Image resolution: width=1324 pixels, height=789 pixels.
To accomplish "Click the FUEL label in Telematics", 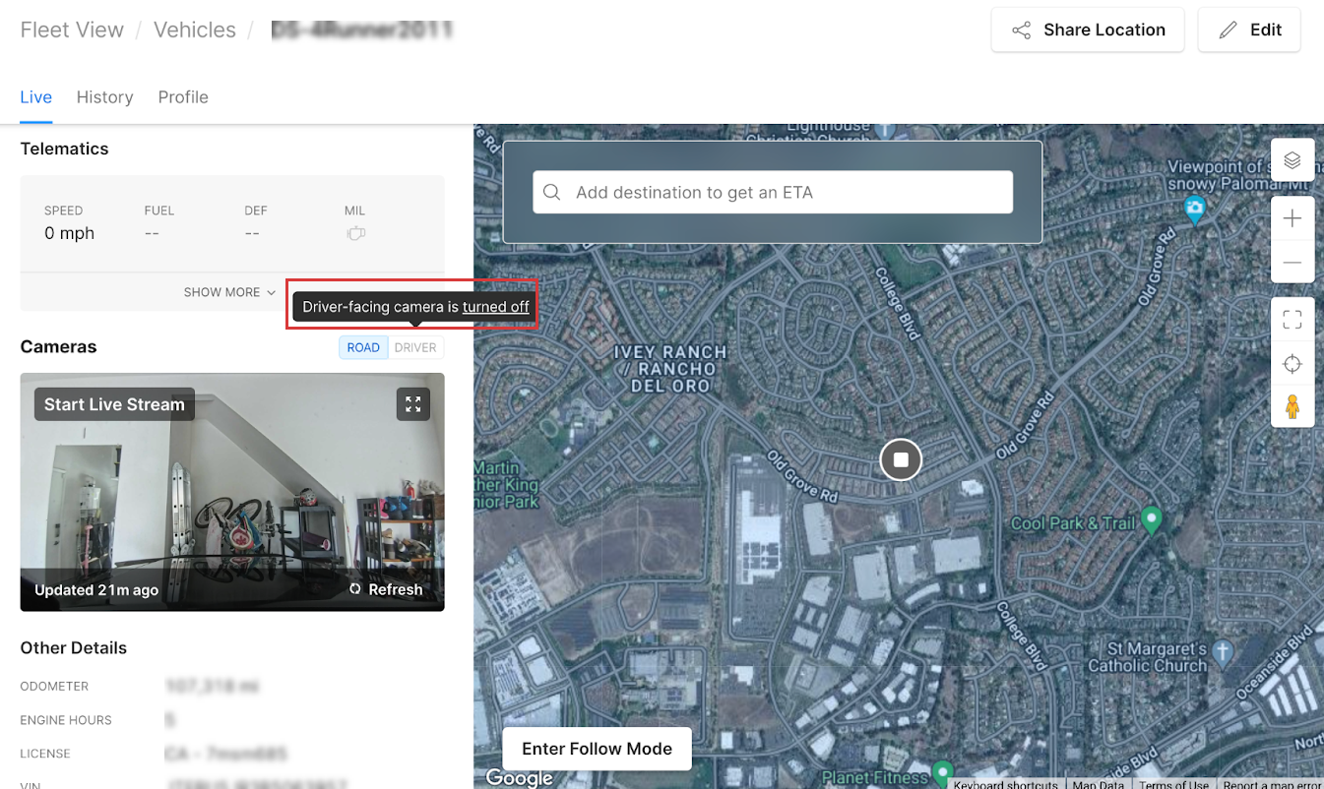I will tap(159, 211).
